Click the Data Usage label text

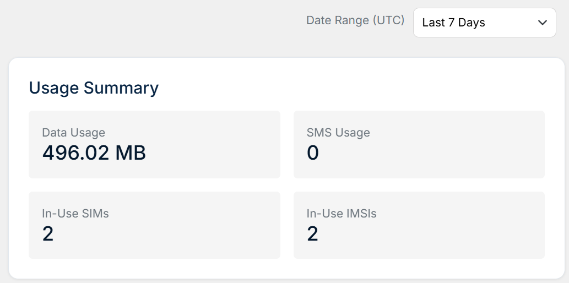[74, 133]
